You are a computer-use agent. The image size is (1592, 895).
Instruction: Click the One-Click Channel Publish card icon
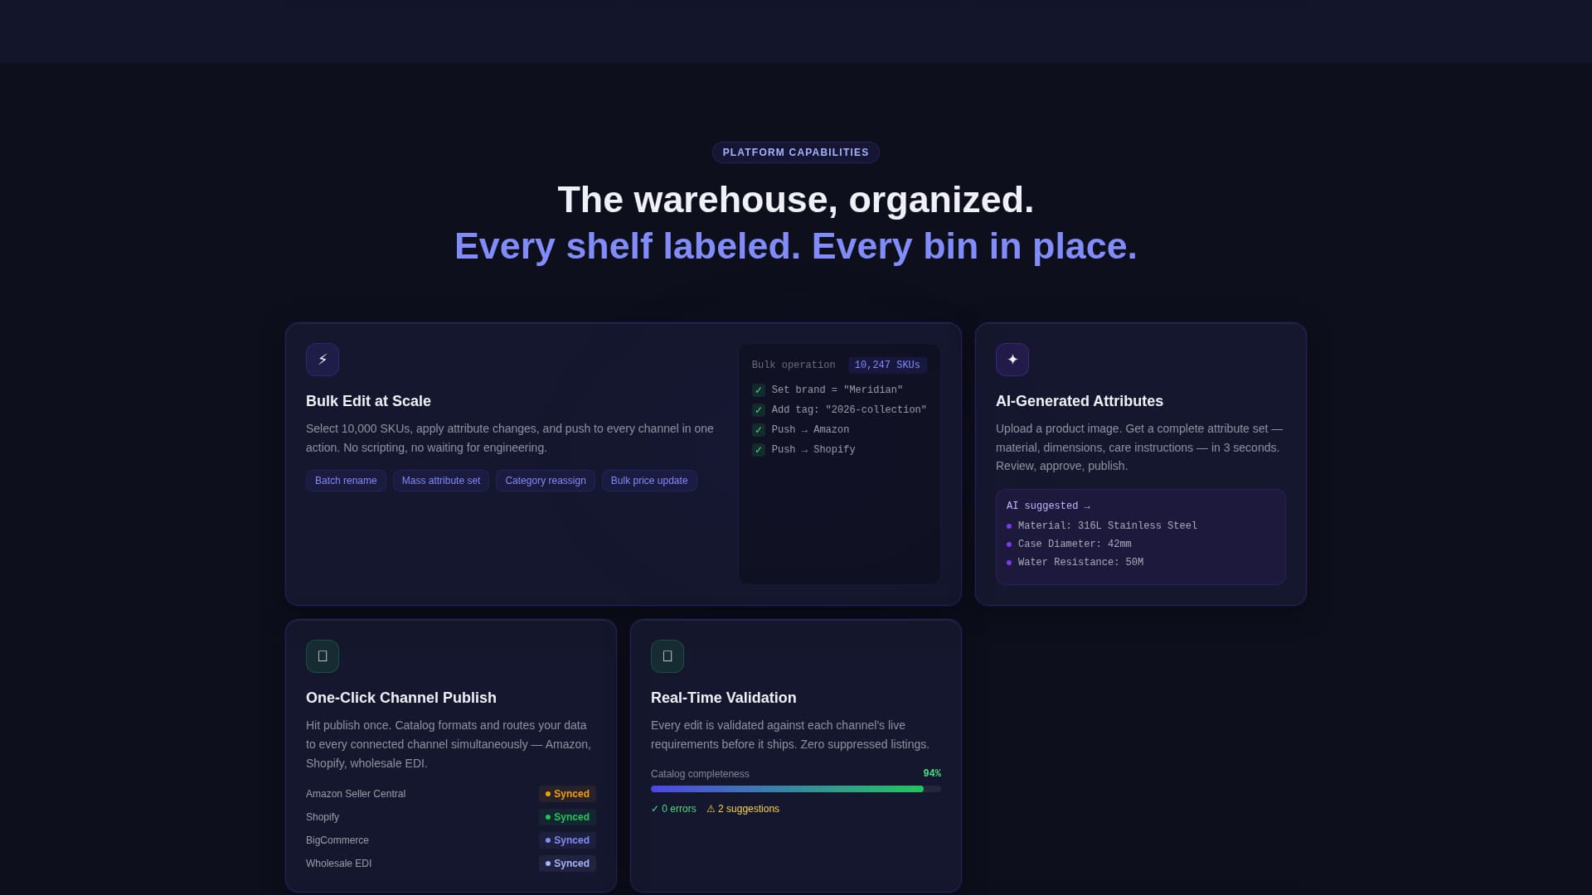(x=323, y=656)
